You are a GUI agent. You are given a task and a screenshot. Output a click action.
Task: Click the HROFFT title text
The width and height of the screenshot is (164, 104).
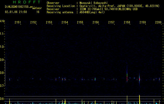coord(27,2)
